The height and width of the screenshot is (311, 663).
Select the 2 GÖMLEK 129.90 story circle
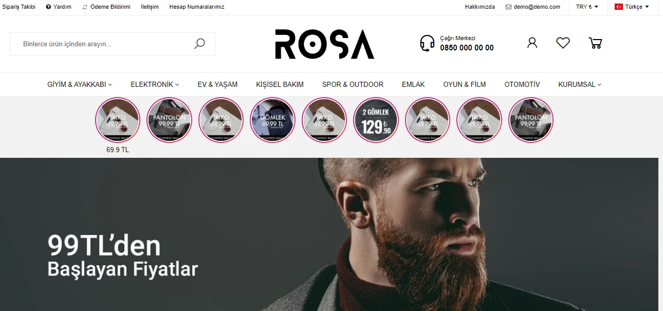(x=376, y=120)
